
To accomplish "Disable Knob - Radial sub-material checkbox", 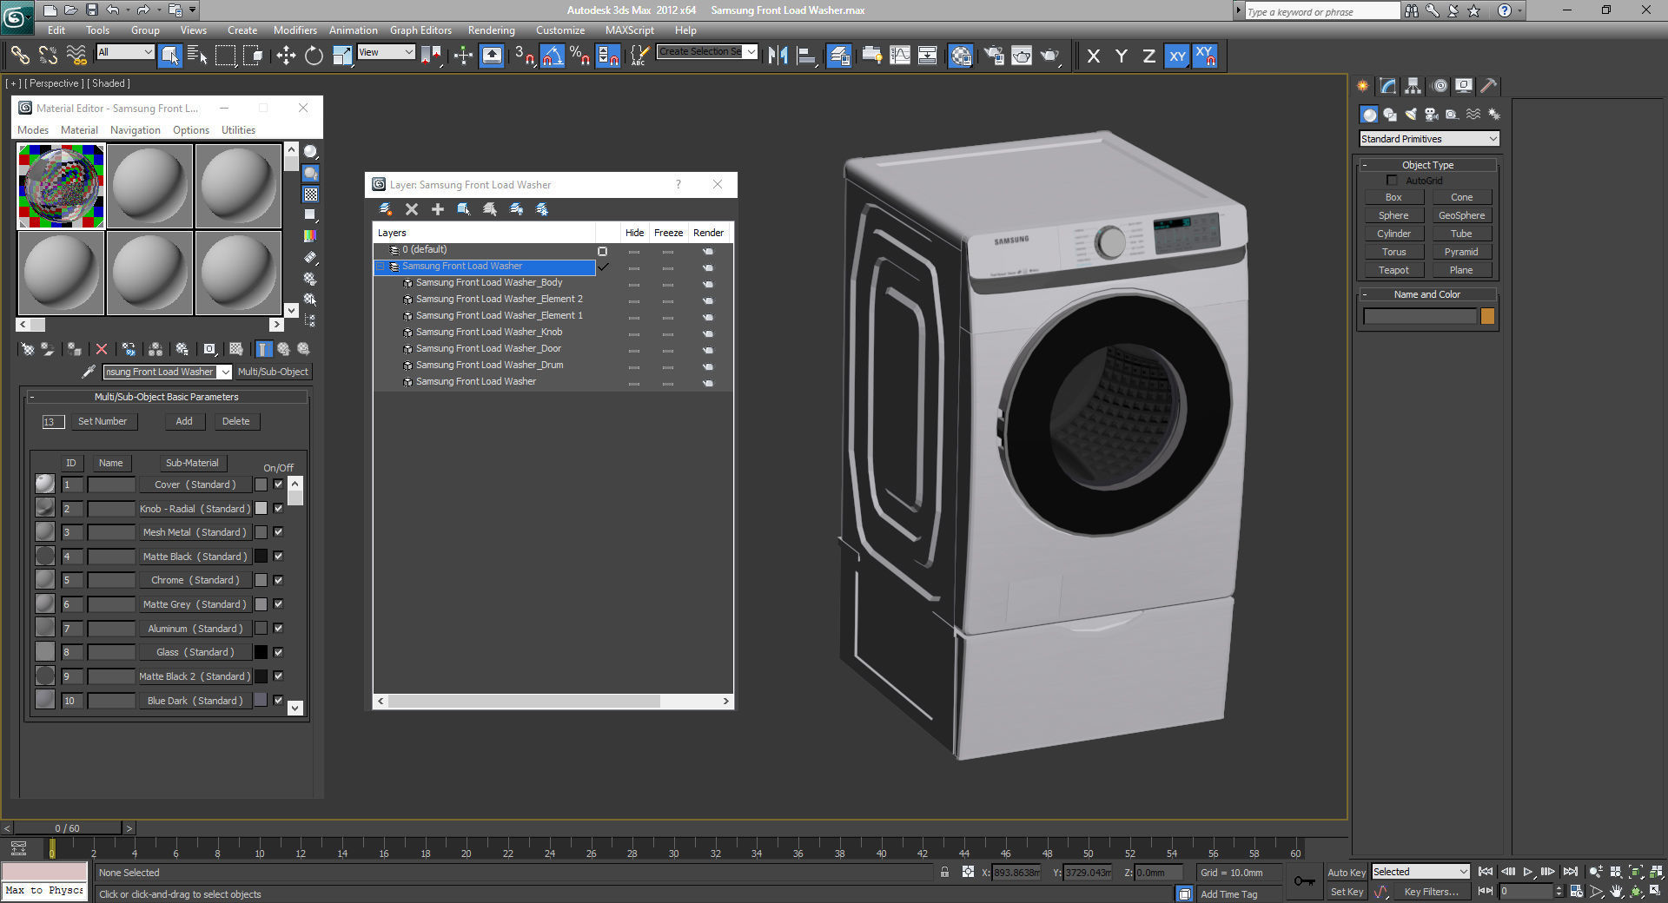I will 278,508.
